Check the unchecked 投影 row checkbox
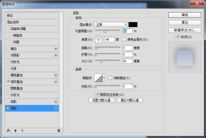Viewport: 206px width, 138px height. [x=8, y=101]
